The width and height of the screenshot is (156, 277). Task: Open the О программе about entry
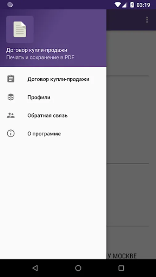[x=53, y=134]
